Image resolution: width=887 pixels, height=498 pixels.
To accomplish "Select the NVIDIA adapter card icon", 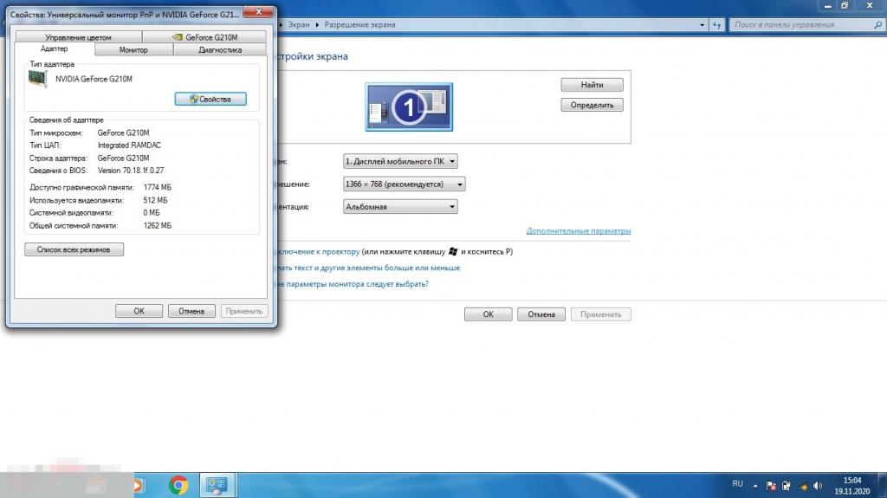I will 38,79.
